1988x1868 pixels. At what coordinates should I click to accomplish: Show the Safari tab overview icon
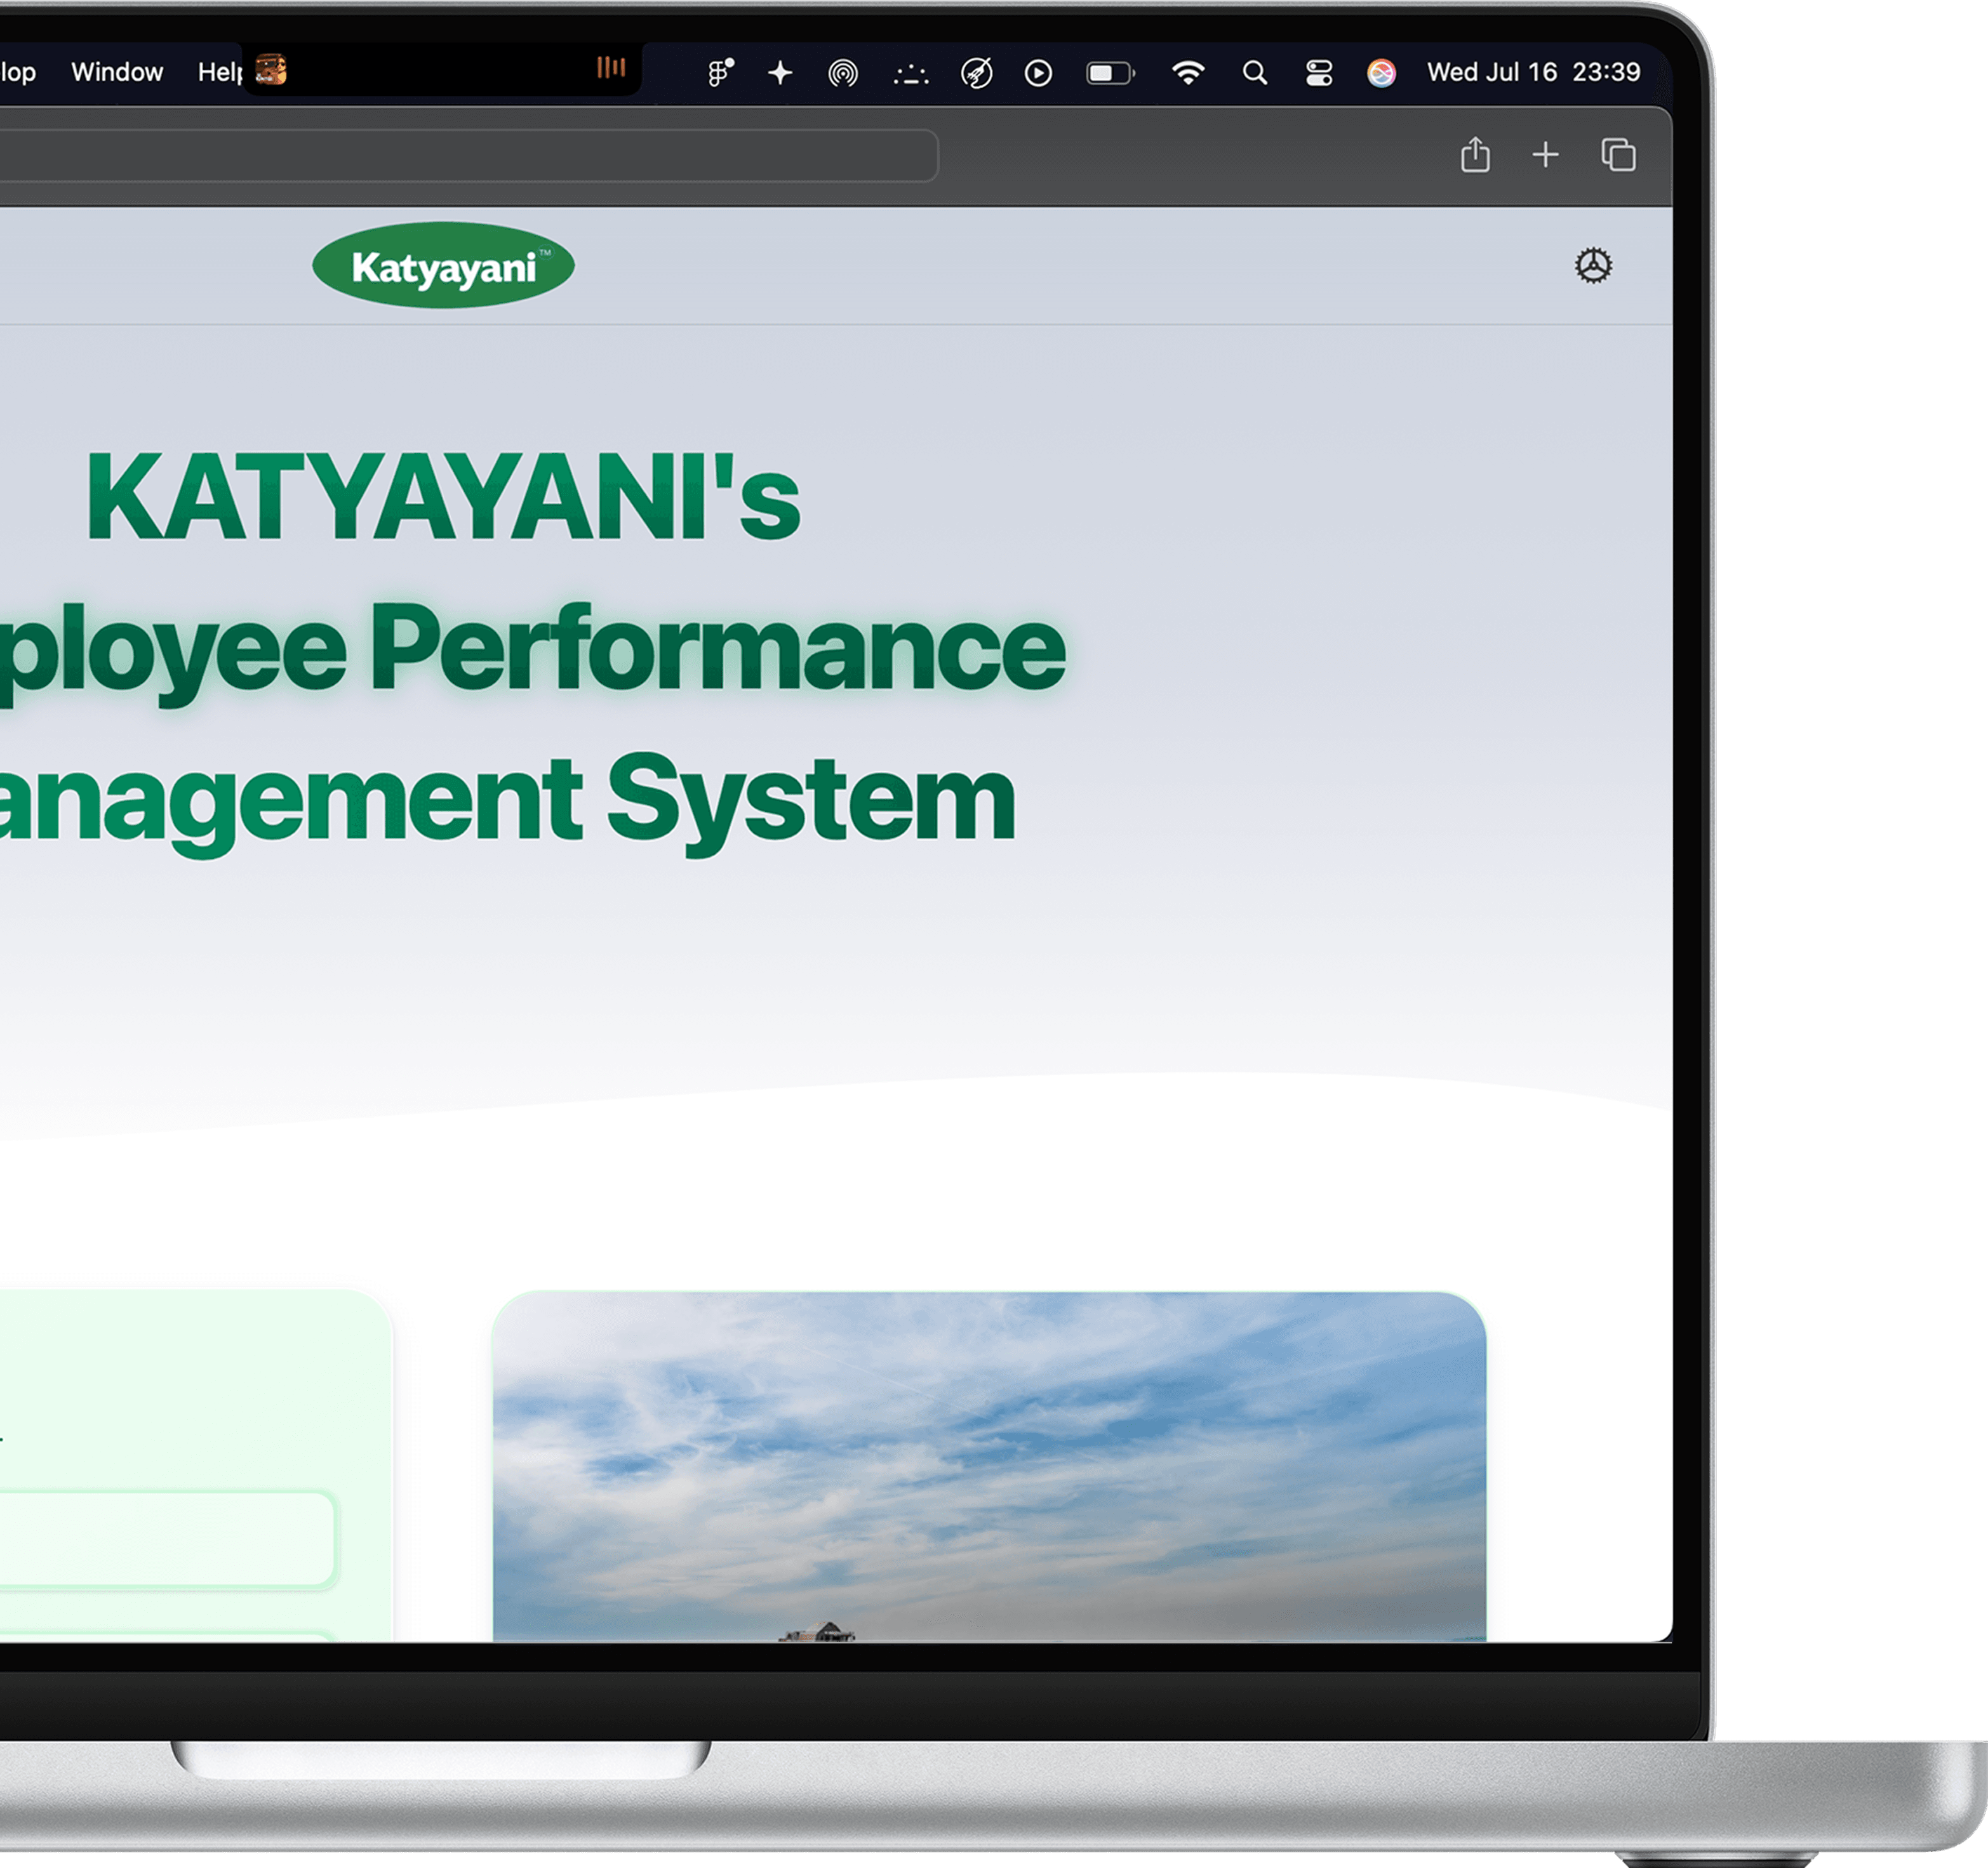click(x=1618, y=155)
